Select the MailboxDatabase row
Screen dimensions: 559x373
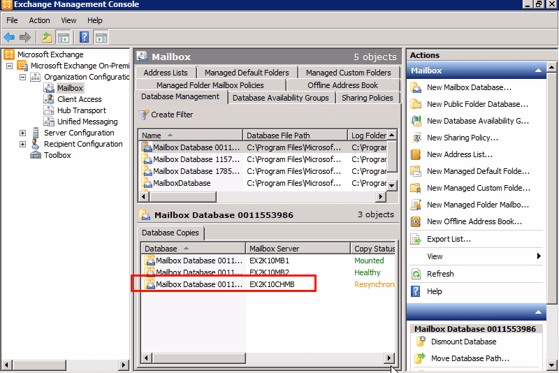pos(263,183)
